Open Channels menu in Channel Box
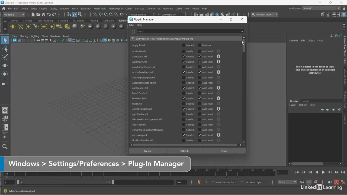This screenshot has width=347, height=195. tap(294, 40)
